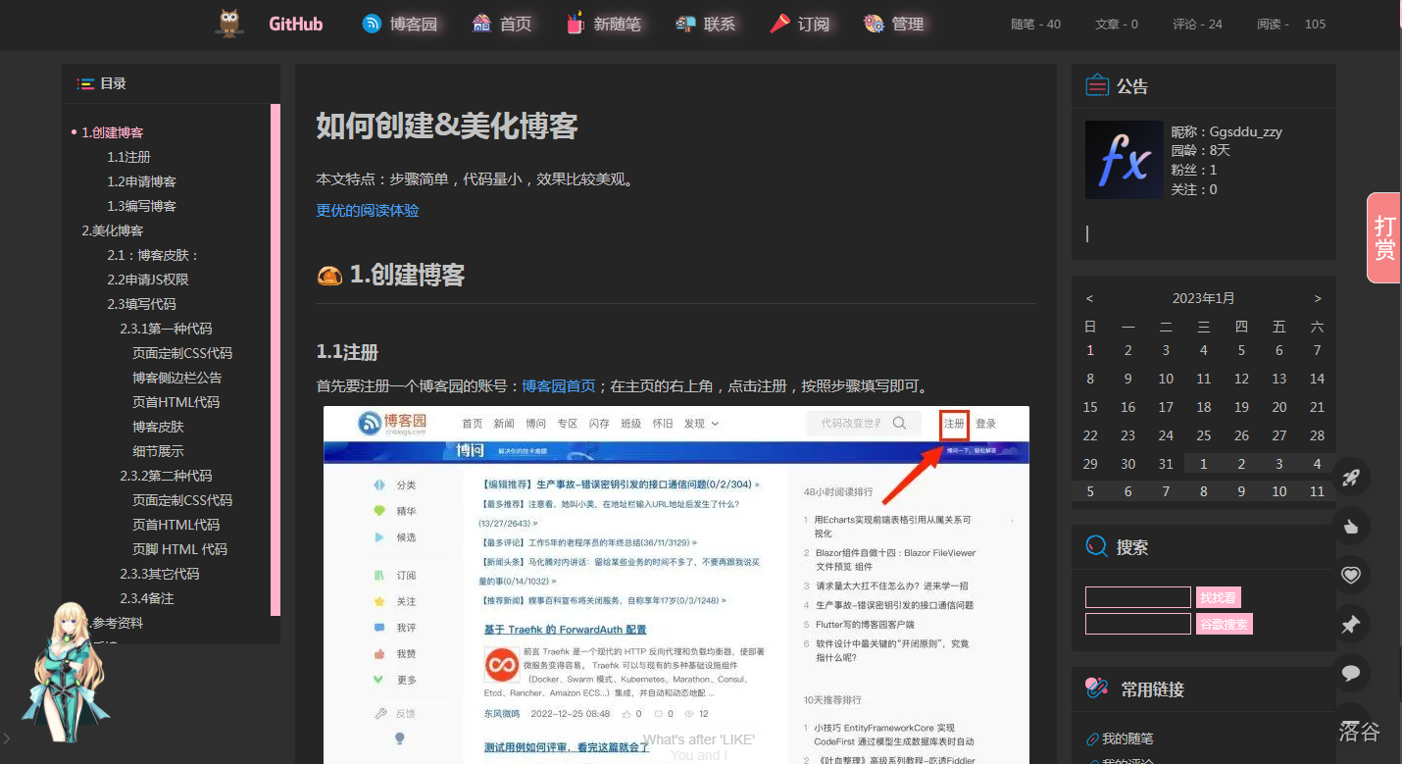
Task: Click the Ggsddu_zzy fx avatar image
Action: [1124, 160]
